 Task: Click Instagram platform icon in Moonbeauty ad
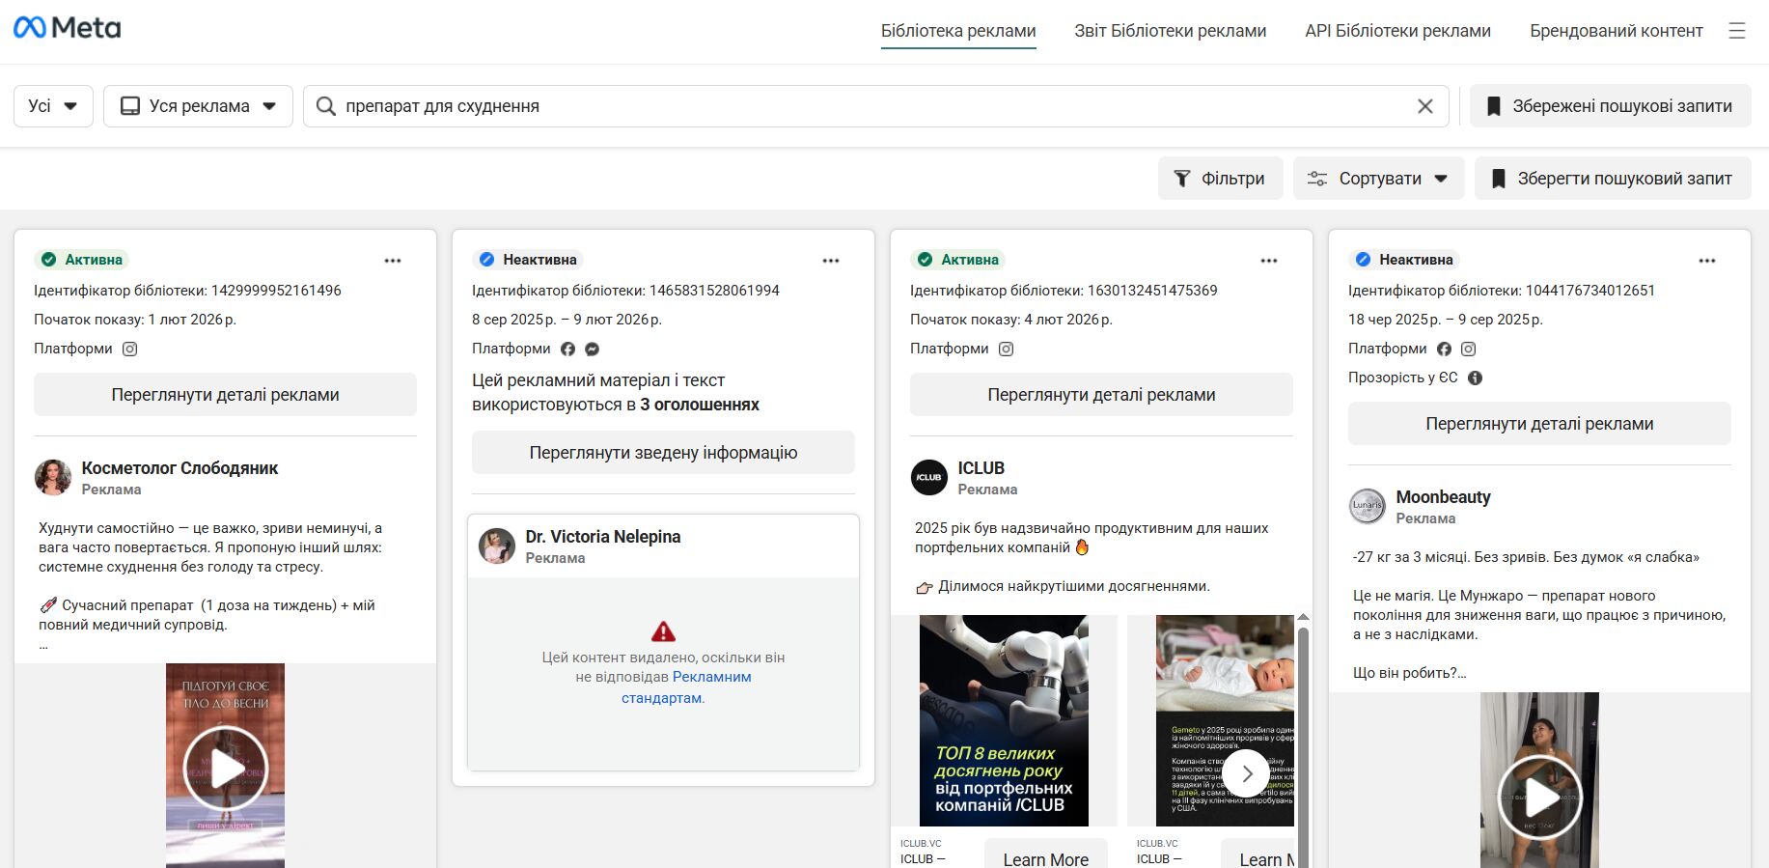click(1469, 349)
